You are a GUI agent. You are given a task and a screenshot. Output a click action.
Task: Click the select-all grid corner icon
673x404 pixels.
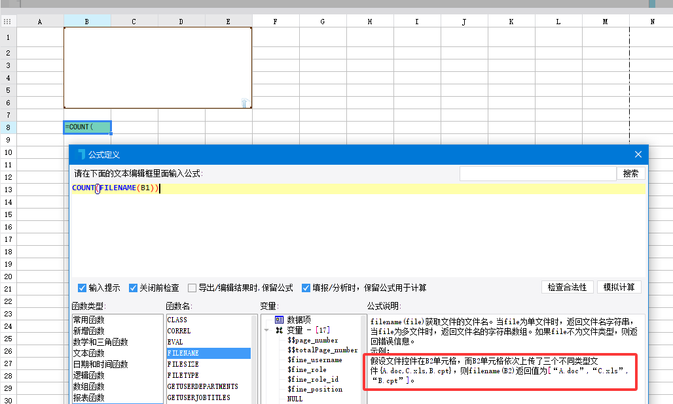coord(7,22)
